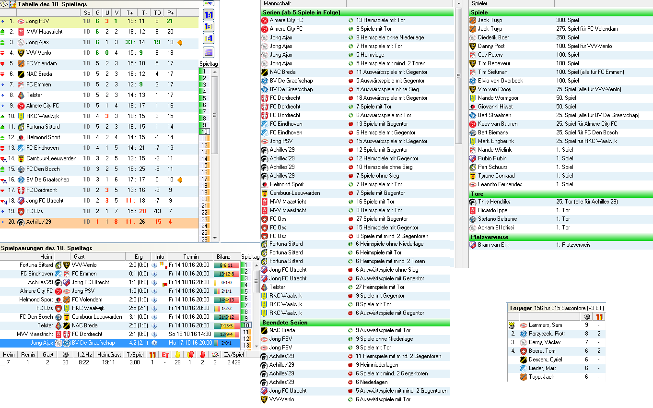Select 'Bram van Eijk' 1. Platzverweis entry
This screenshot has height=408, width=653.
coord(561,245)
